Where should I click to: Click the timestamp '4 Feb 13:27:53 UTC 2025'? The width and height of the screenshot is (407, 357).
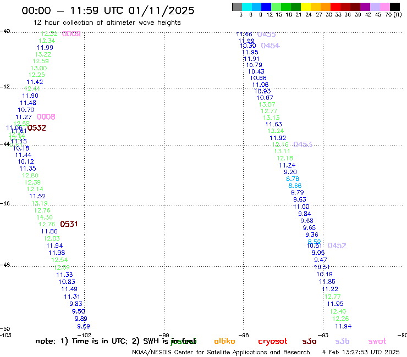coord(361,352)
